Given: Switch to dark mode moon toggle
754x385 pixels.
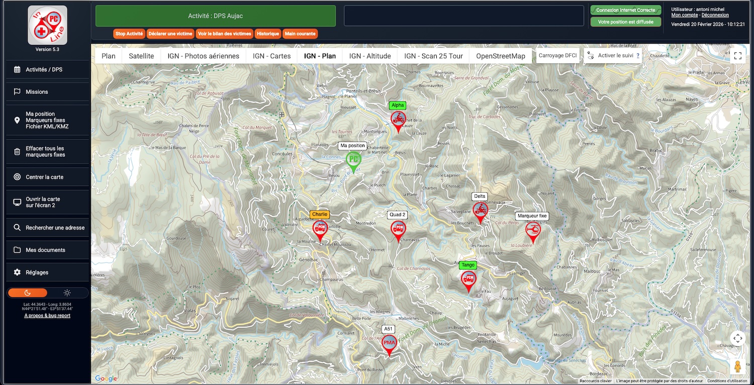Looking at the screenshot, I should pos(28,293).
